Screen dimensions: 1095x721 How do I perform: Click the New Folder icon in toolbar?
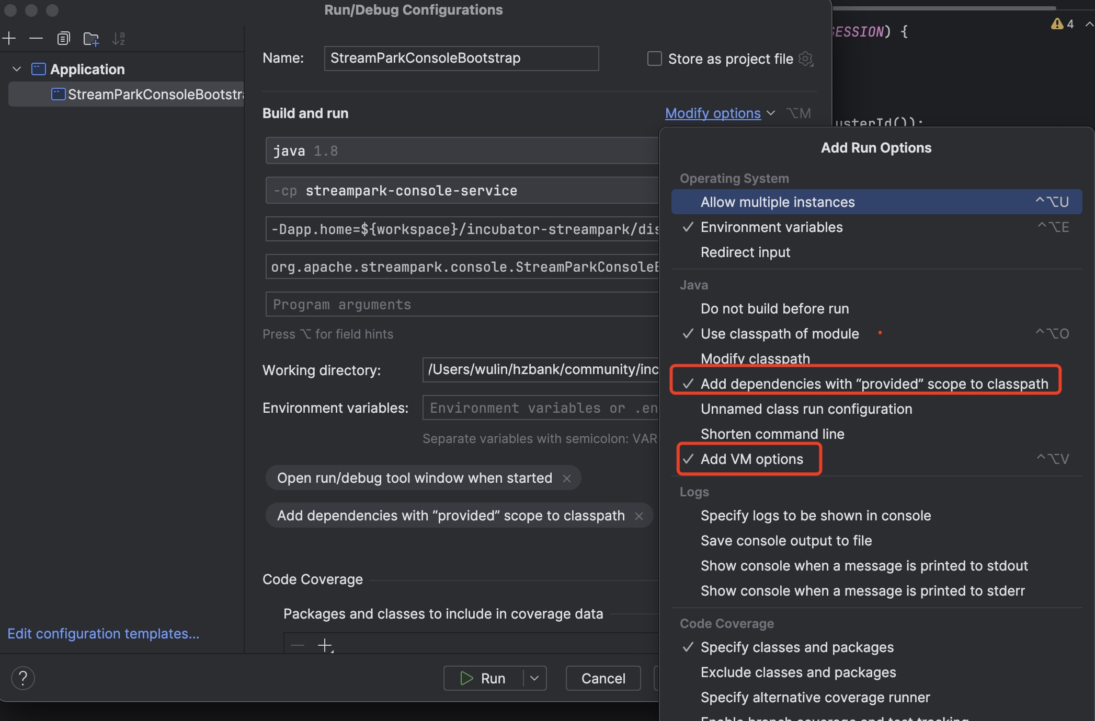coord(91,39)
